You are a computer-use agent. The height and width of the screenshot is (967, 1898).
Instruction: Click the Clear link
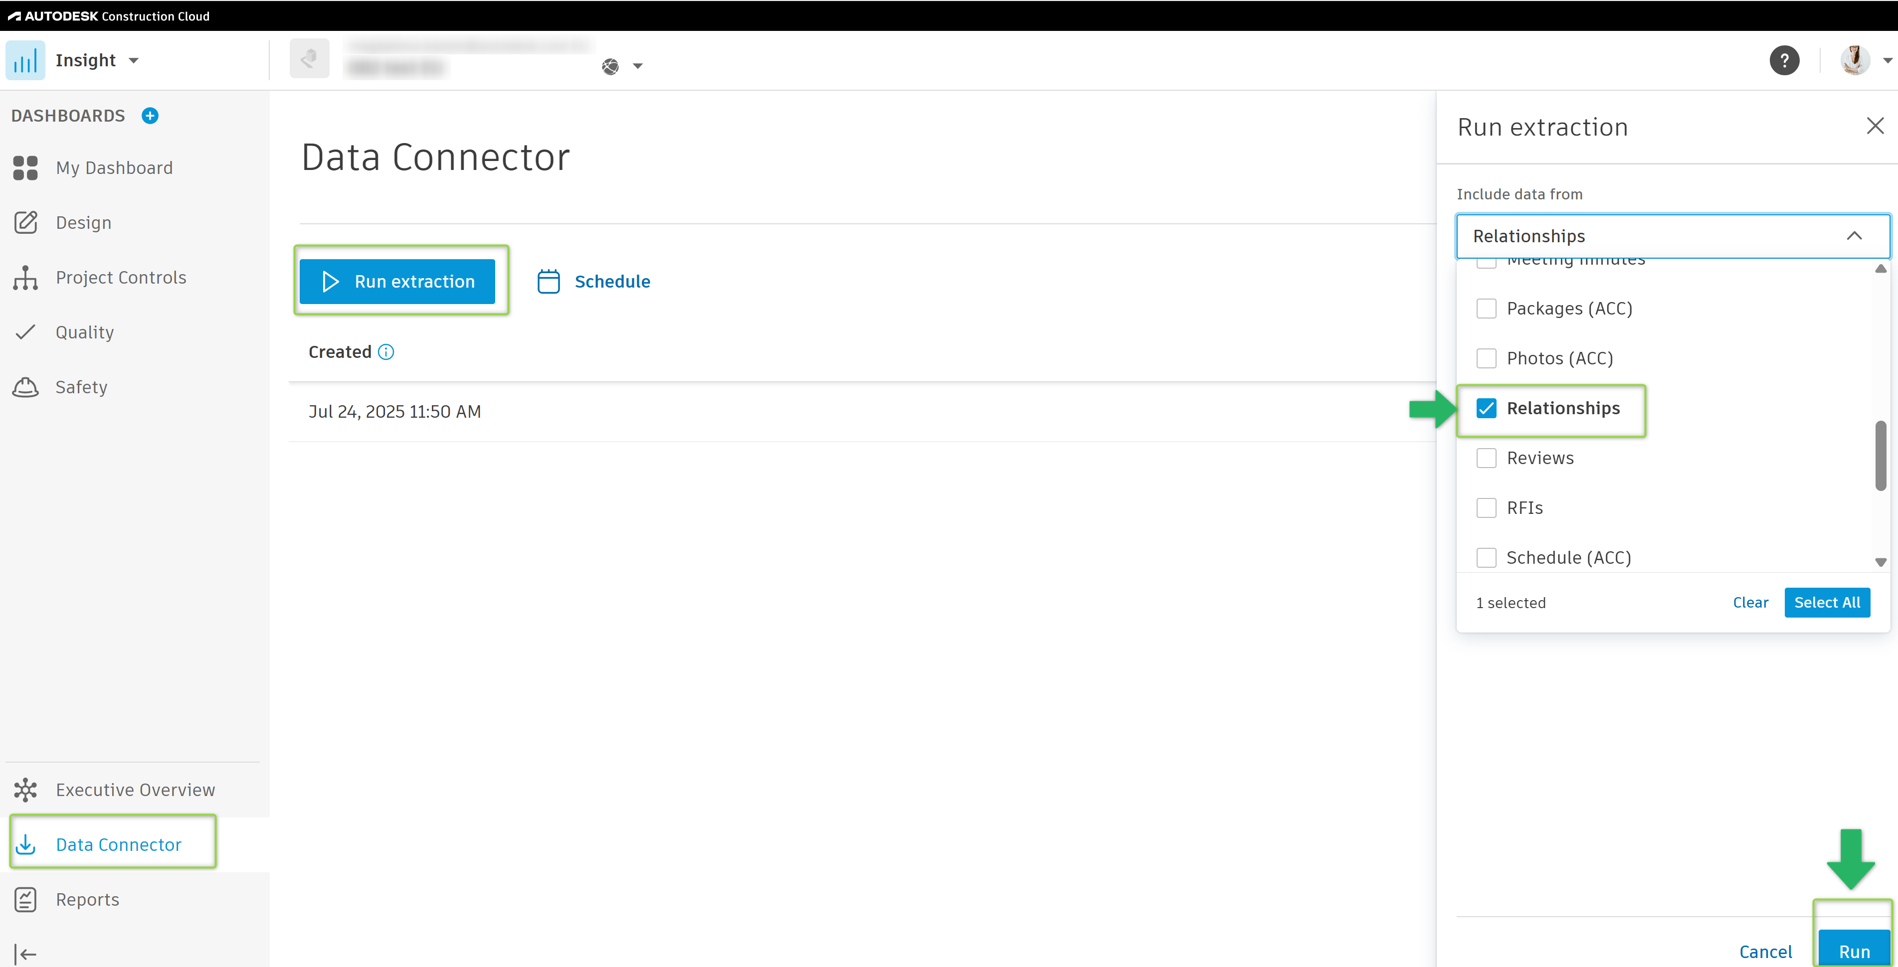[1750, 603]
